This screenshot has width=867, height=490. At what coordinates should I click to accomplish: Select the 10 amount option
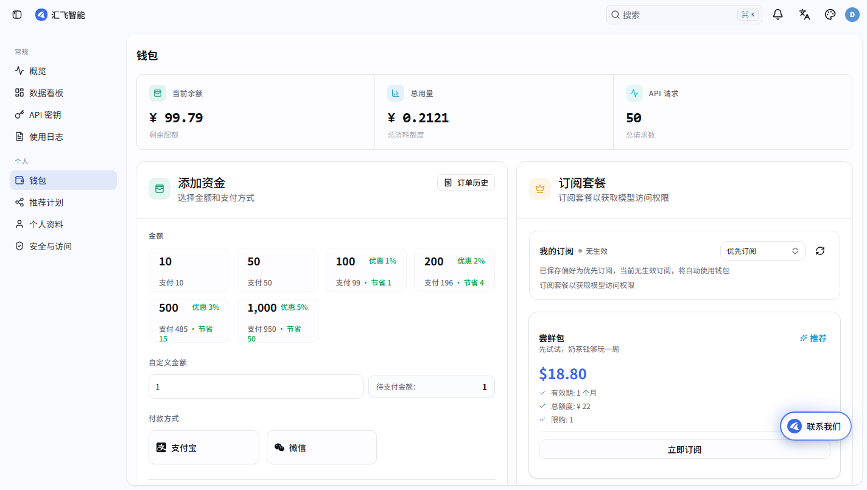189,270
